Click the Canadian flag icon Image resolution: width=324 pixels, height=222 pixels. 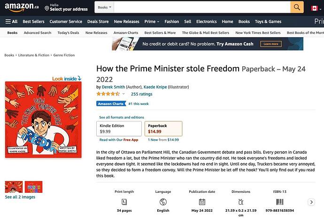315,8
